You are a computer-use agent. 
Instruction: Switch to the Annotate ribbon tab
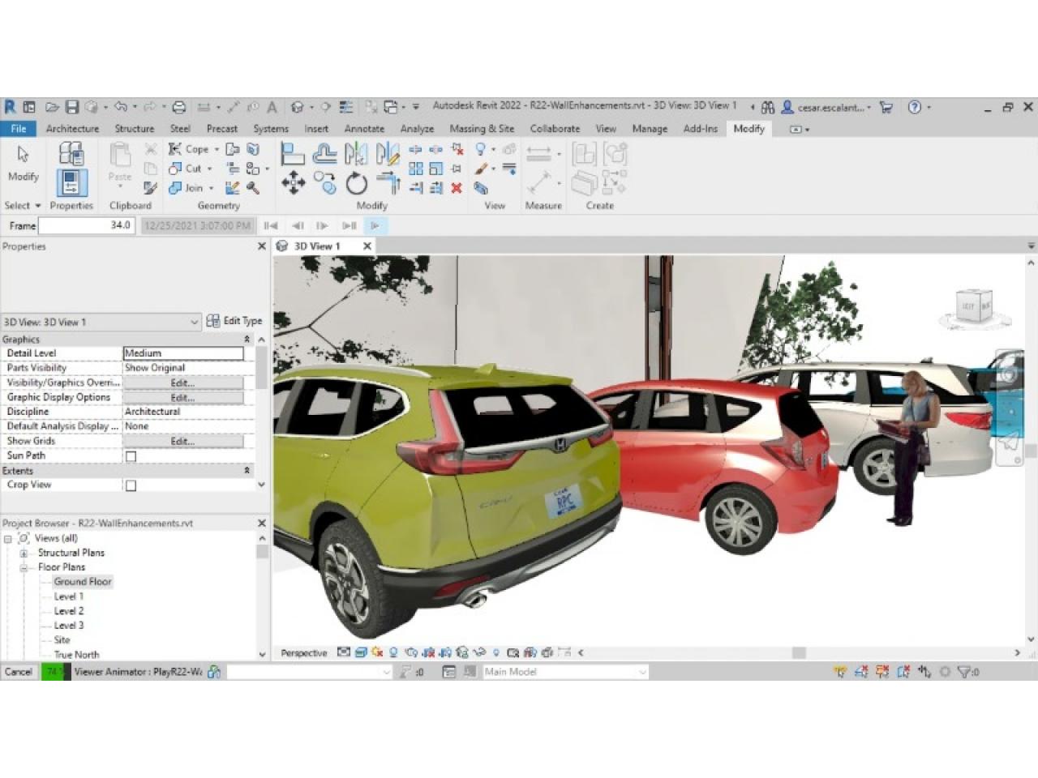[364, 129]
